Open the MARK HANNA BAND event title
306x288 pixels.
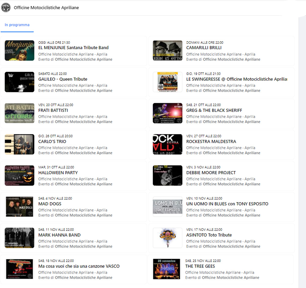[59, 235]
